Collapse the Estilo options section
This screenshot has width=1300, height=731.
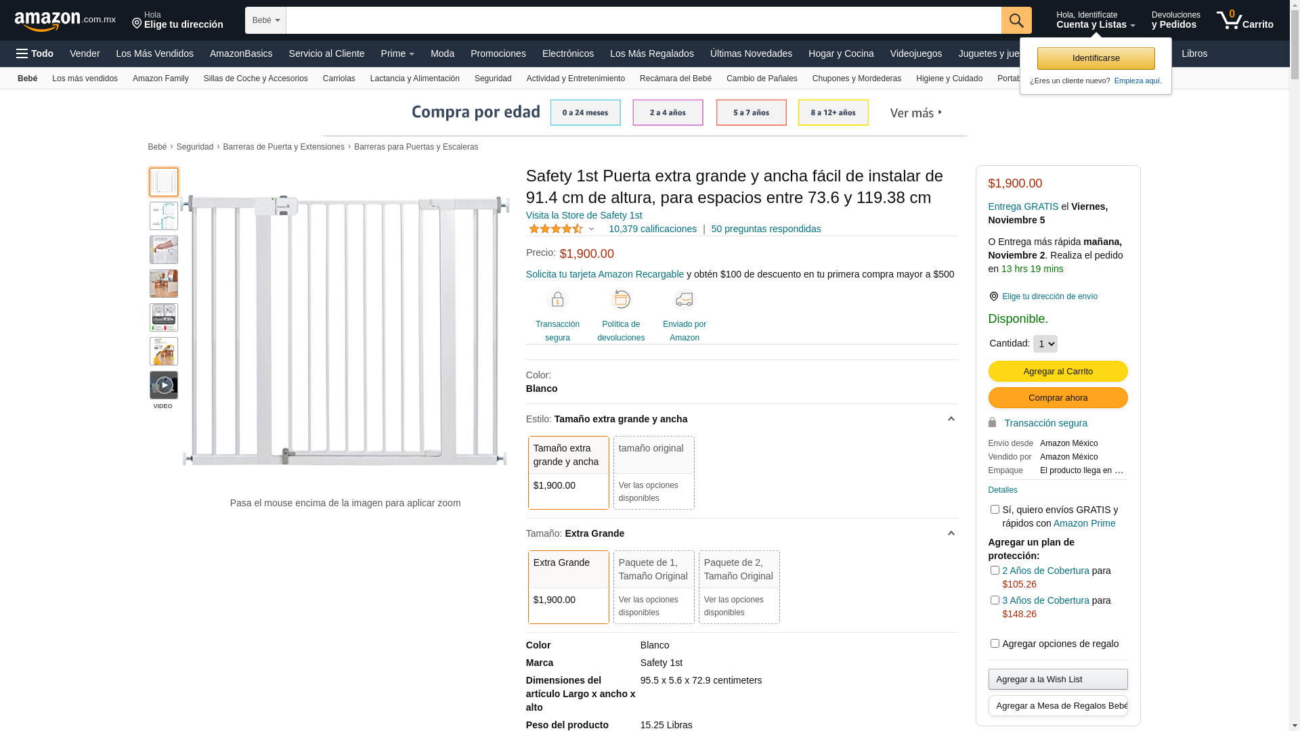[x=951, y=419]
